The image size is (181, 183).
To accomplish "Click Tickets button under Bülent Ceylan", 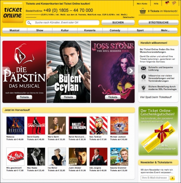I will point(68,97).
